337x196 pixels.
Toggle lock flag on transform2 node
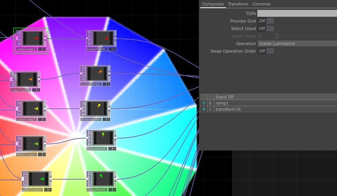tap(84, 79)
